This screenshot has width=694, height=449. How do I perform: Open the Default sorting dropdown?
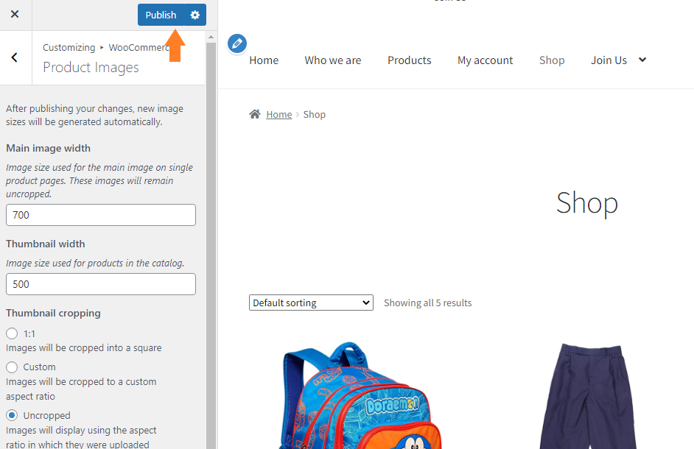tap(311, 303)
